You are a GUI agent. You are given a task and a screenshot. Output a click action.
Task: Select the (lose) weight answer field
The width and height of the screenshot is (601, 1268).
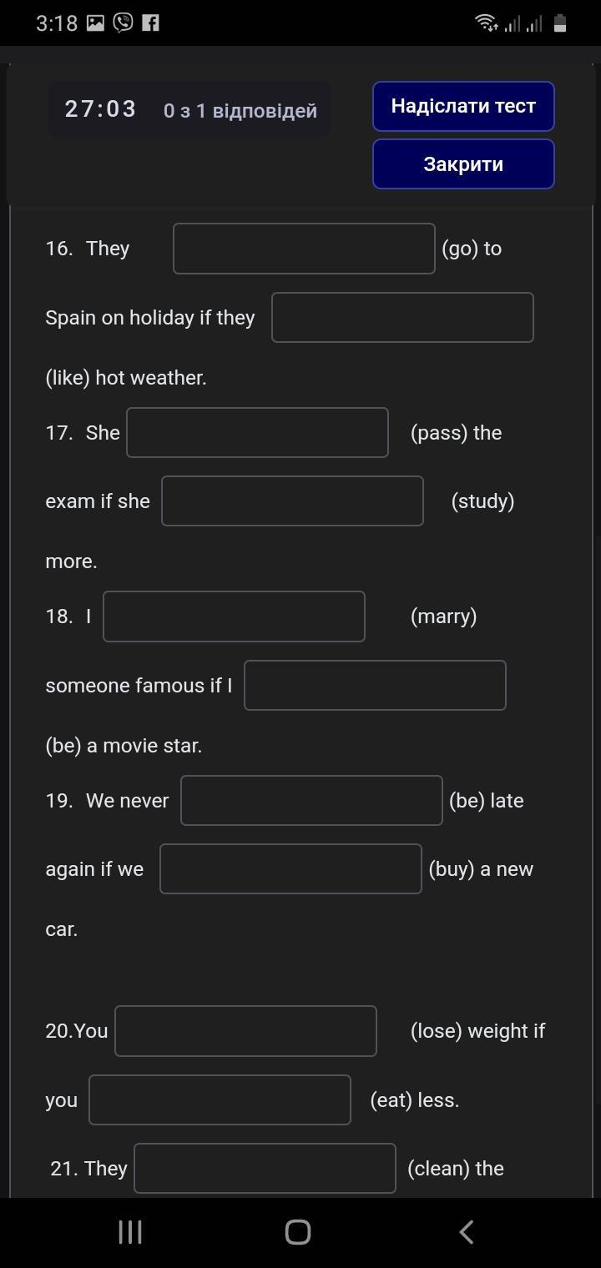point(245,1031)
